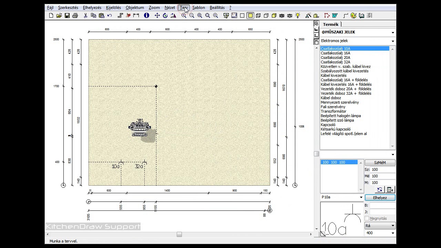Click the printer toolbar icon
Screen dimensions: 441x248
coord(75,15)
